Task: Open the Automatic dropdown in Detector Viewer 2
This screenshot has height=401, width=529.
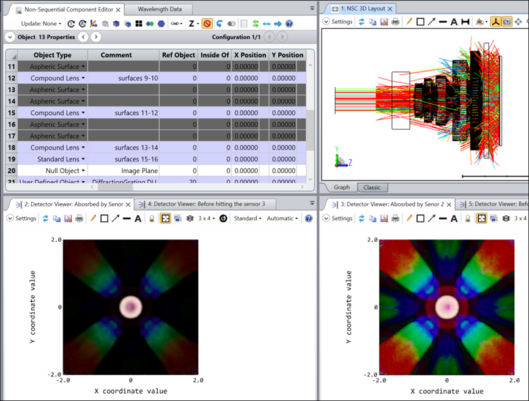Action: point(283,218)
